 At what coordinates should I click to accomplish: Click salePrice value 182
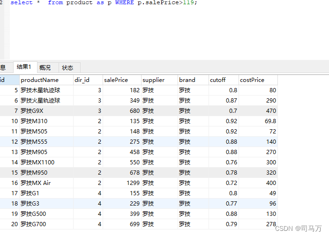pyautogui.click(x=122, y=90)
